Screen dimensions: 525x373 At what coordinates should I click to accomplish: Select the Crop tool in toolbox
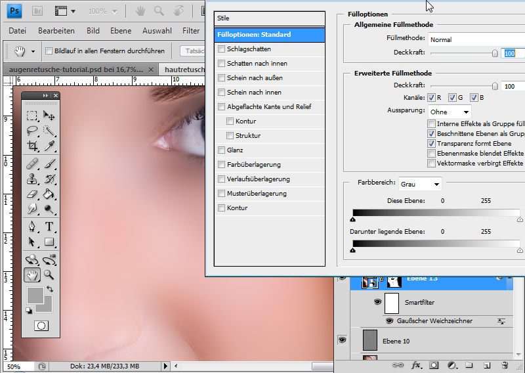pyautogui.click(x=31, y=146)
